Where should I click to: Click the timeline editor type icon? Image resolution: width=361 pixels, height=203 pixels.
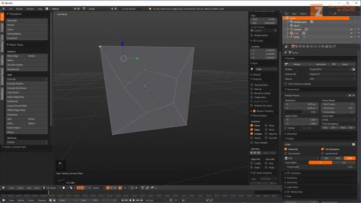3,200
